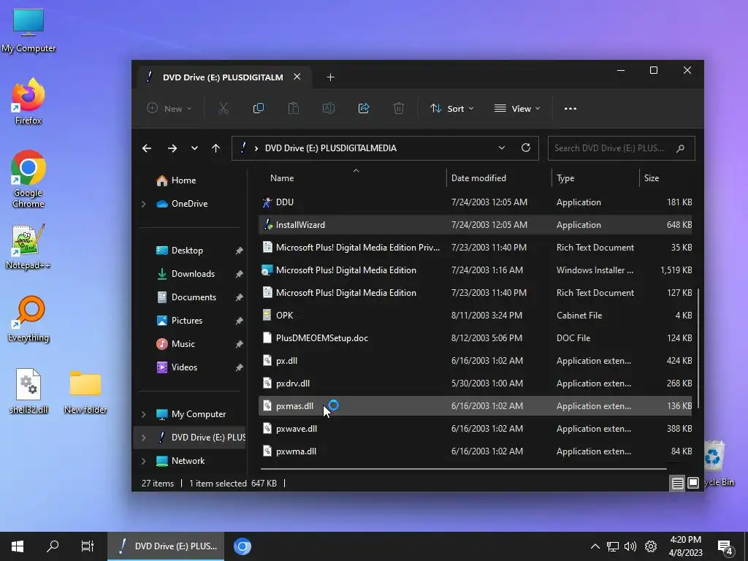Open the See more ellipsis menu
748x561 pixels.
pyautogui.click(x=570, y=108)
